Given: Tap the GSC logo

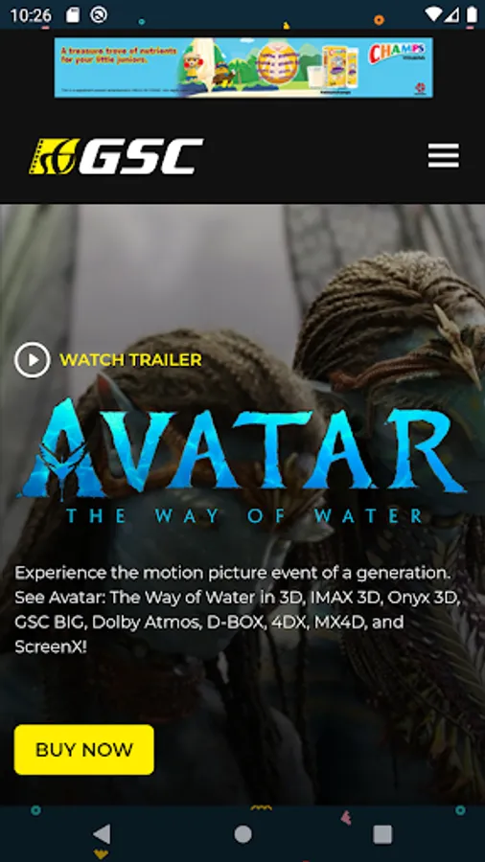Looking at the screenshot, I should tap(116, 156).
